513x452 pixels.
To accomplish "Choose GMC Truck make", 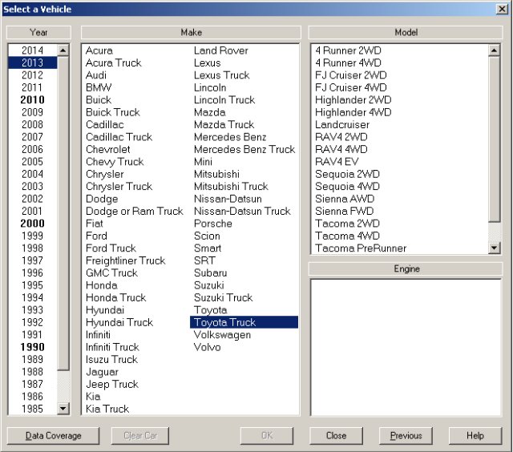I will 111,273.
